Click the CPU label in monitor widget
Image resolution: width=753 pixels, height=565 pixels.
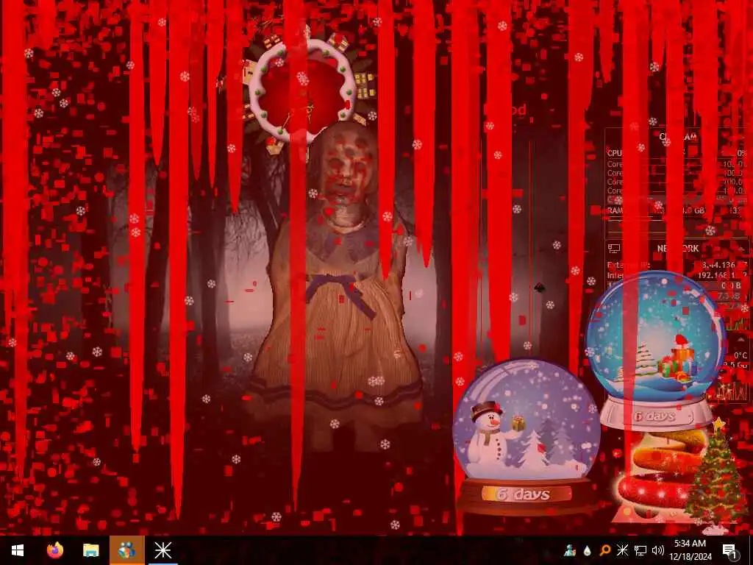(x=615, y=153)
